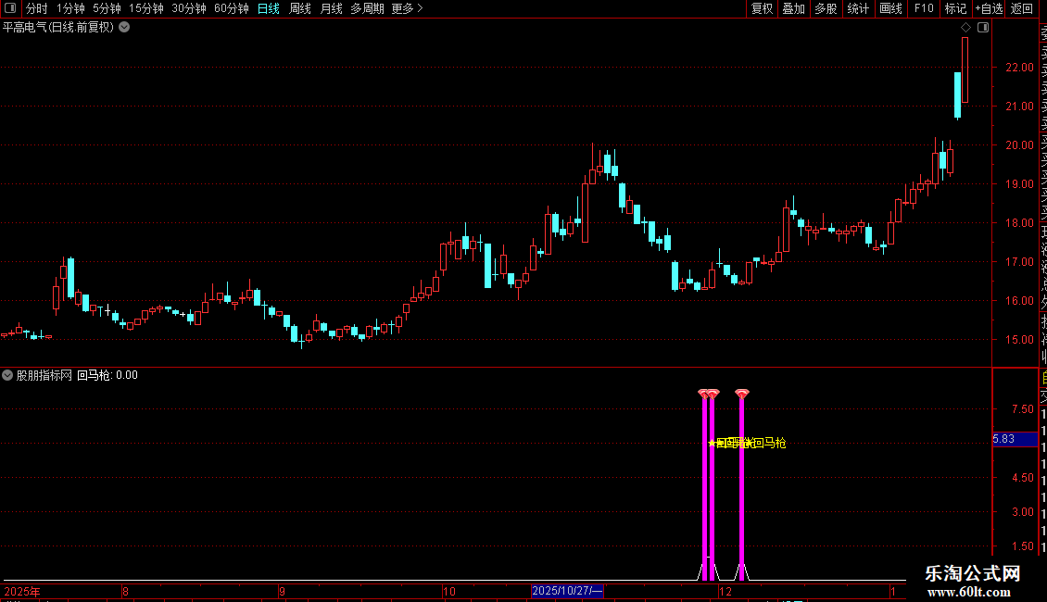Click the 20.00 price axis label
This screenshot has height=602, width=1047.
pyautogui.click(x=1019, y=144)
